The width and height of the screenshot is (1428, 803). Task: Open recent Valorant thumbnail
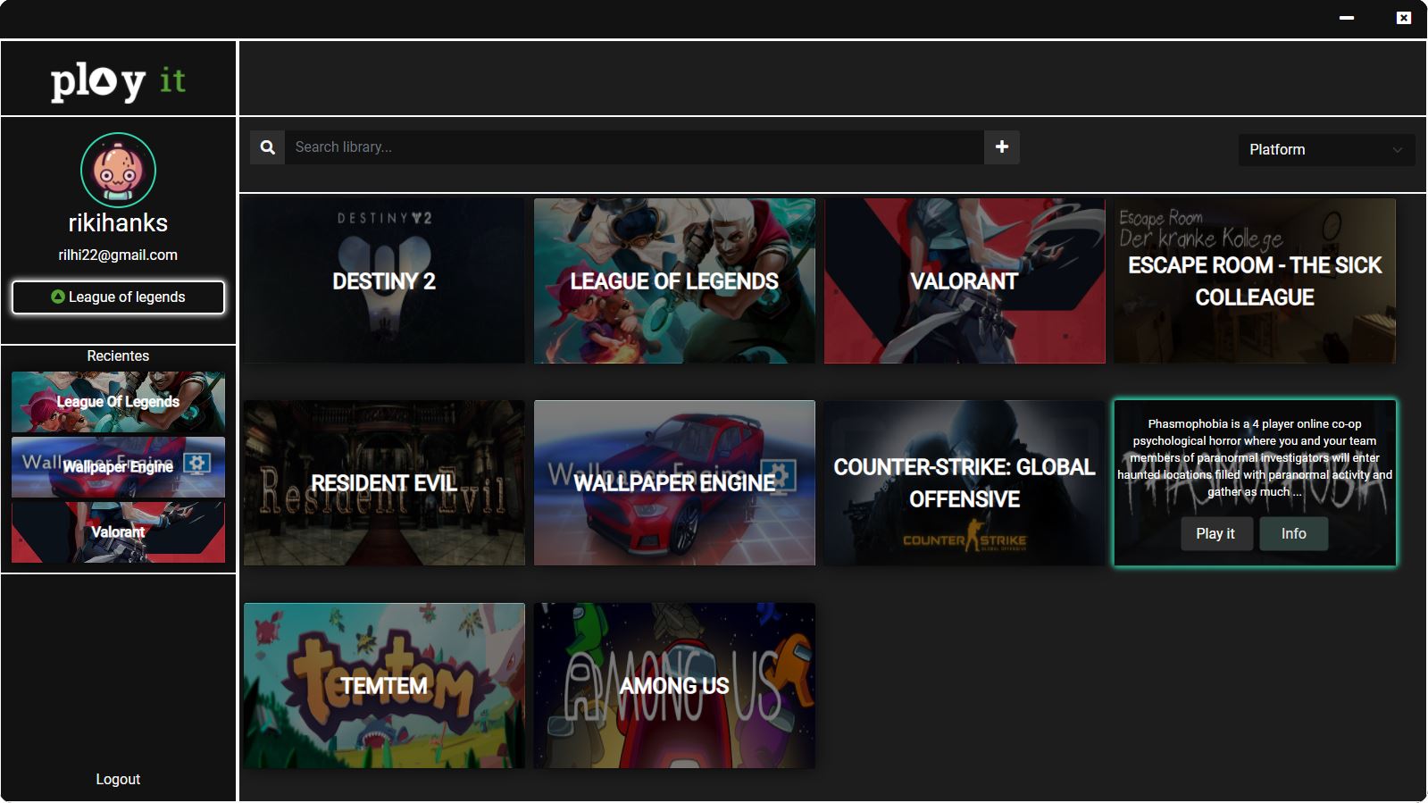[x=118, y=532]
